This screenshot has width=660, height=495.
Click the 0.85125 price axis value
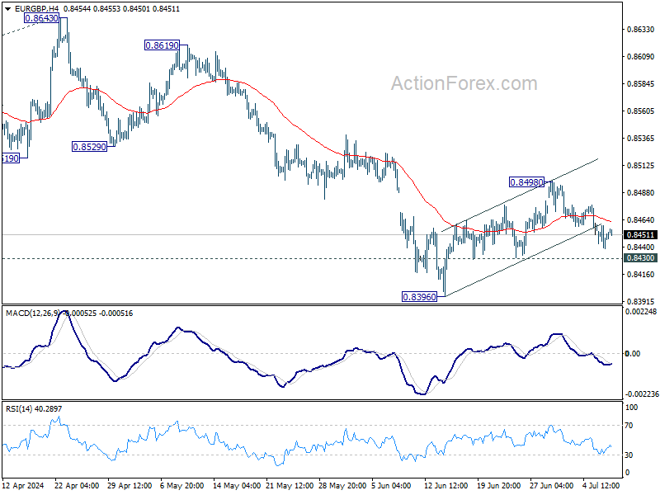pyautogui.click(x=641, y=166)
